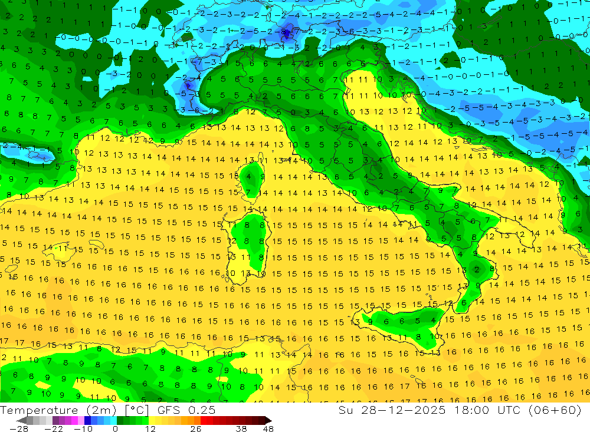Click the "12" legend value
This screenshot has height=432, width=590.
click(x=150, y=429)
